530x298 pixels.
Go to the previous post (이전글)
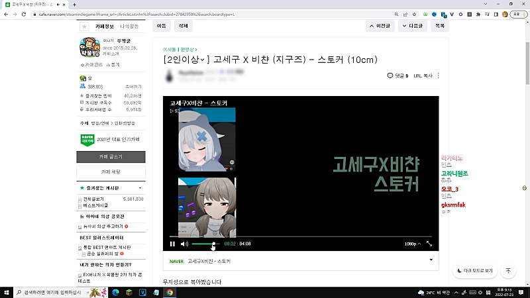(380, 26)
